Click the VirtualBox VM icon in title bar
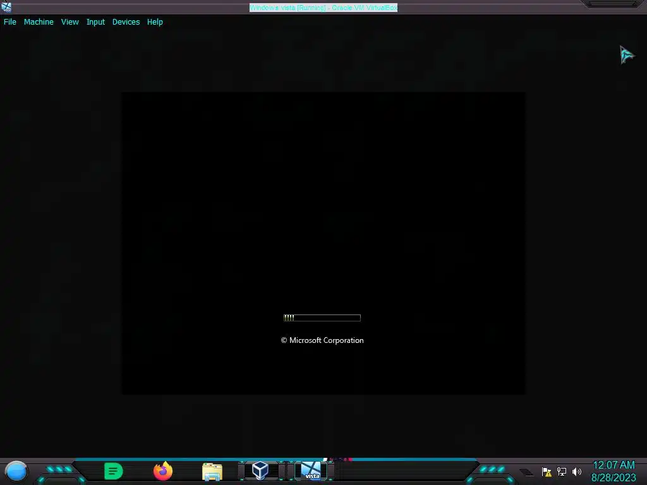The height and width of the screenshot is (485, 647). pos(6,6)
